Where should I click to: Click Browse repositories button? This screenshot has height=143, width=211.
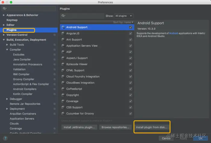click(115, 127)
